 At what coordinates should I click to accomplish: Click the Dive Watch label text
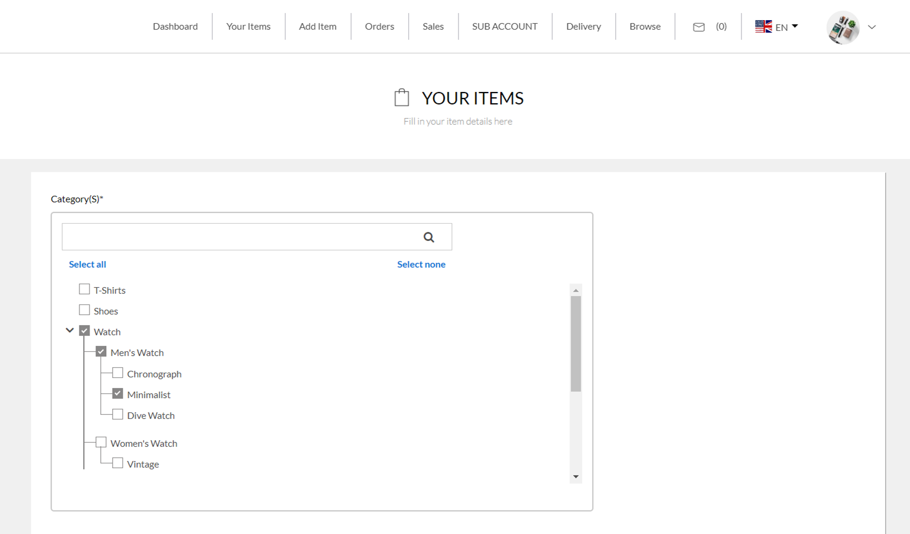[151, 416]
